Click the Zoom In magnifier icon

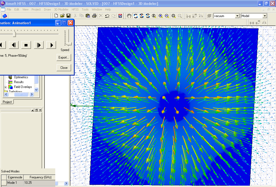click(161, 16)
